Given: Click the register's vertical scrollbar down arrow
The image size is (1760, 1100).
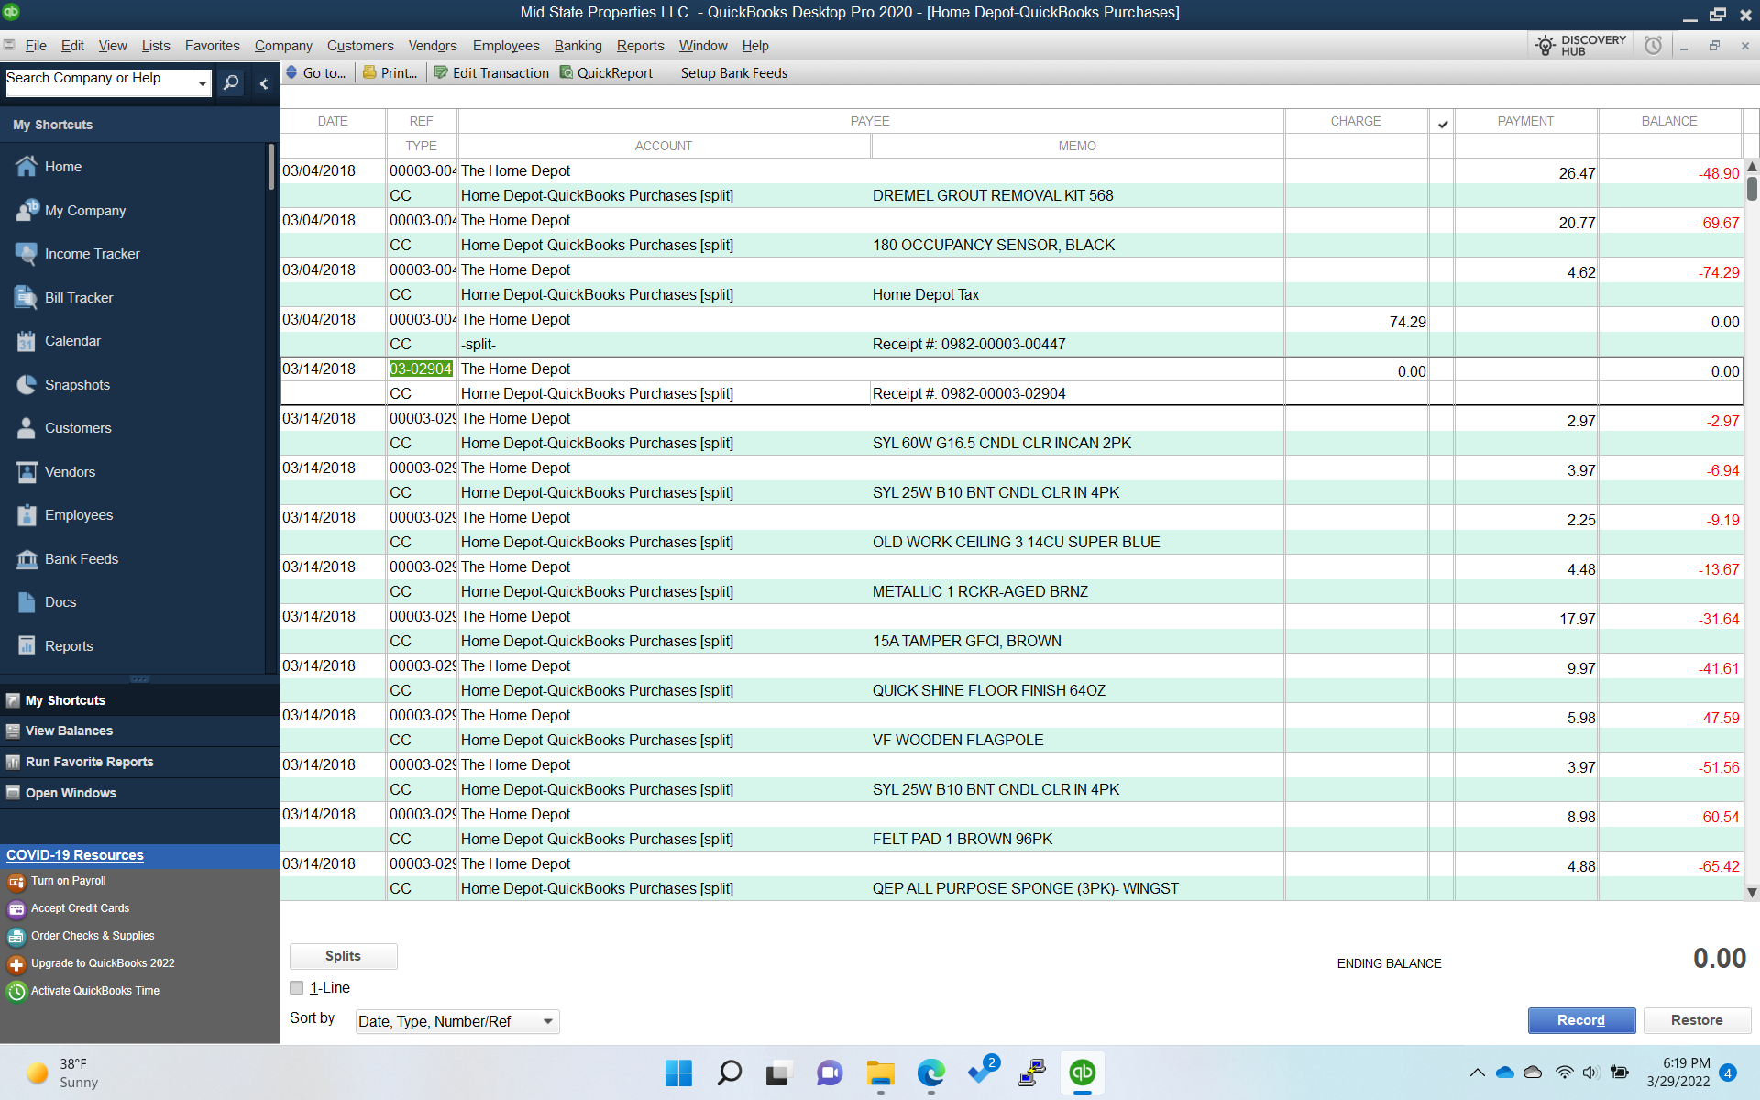Looking at the screenshot, I should click(x=1751, y=893).
